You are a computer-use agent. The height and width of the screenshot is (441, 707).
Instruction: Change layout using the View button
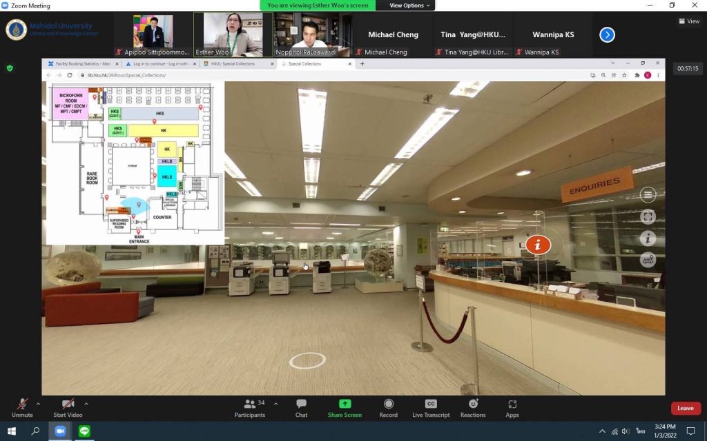[x=689, y=21]
